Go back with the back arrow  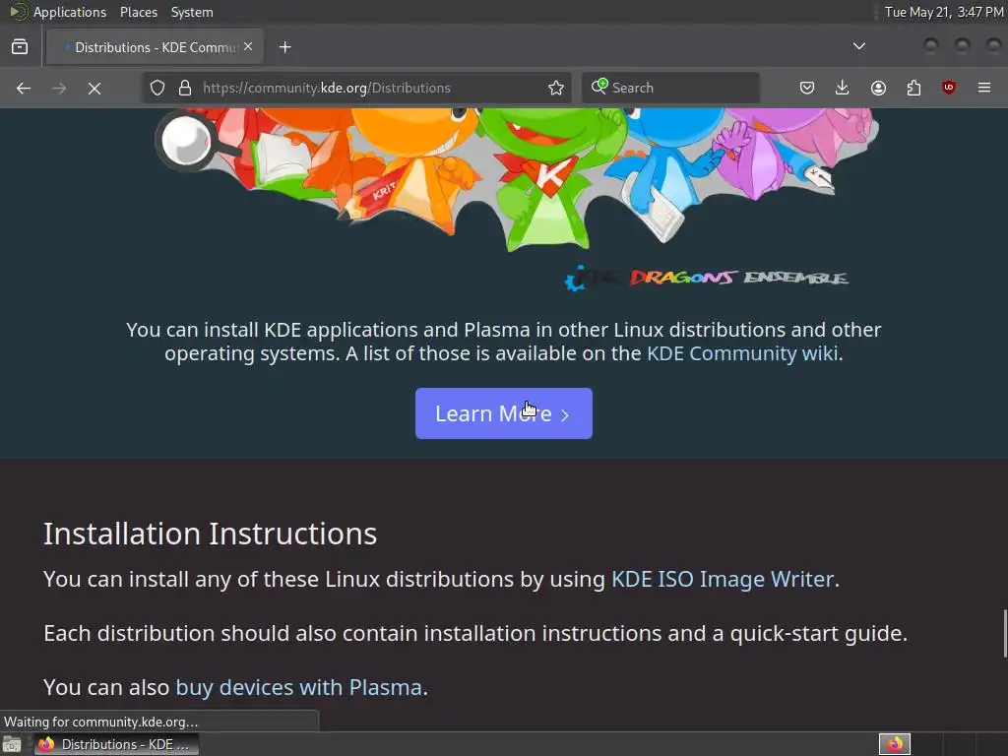click(x=24, y=88)
